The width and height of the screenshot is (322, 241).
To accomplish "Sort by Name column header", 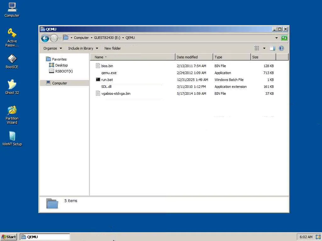I will tap(133, 57).
